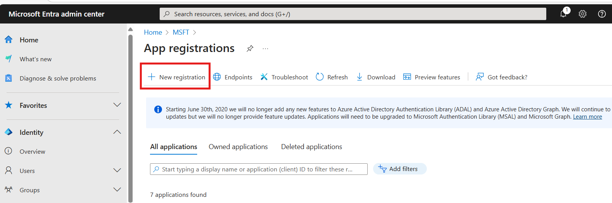The width and height of the screenshot is (612, 203).
Task: Click the magnifier icon in top search bar
Action: coord(167,14)
